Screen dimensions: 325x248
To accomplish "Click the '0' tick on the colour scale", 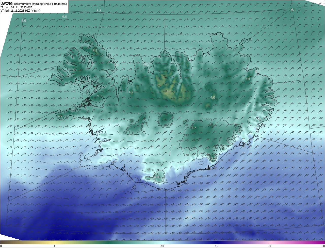I will 1,246.
